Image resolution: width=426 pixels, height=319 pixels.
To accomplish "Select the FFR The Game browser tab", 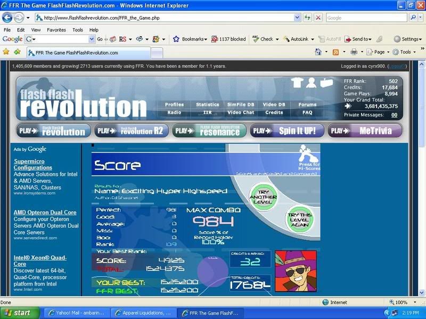I will pyautogui.click(x=88, y=53).
